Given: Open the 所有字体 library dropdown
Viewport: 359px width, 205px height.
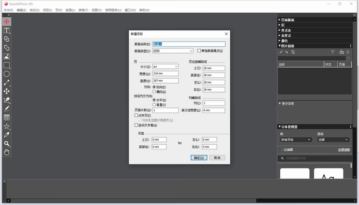Looking at the screenshot, I should click(x=296, y=140).
